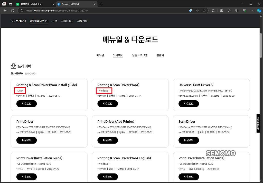Screen dimensions: 263x183
Task: Go to 유용한 링크 section
Action: (67, 21)
